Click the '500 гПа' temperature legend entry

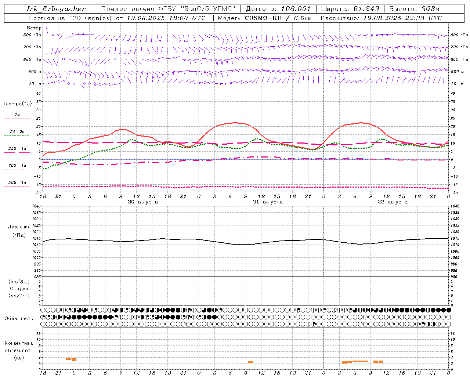coord(17,182)
